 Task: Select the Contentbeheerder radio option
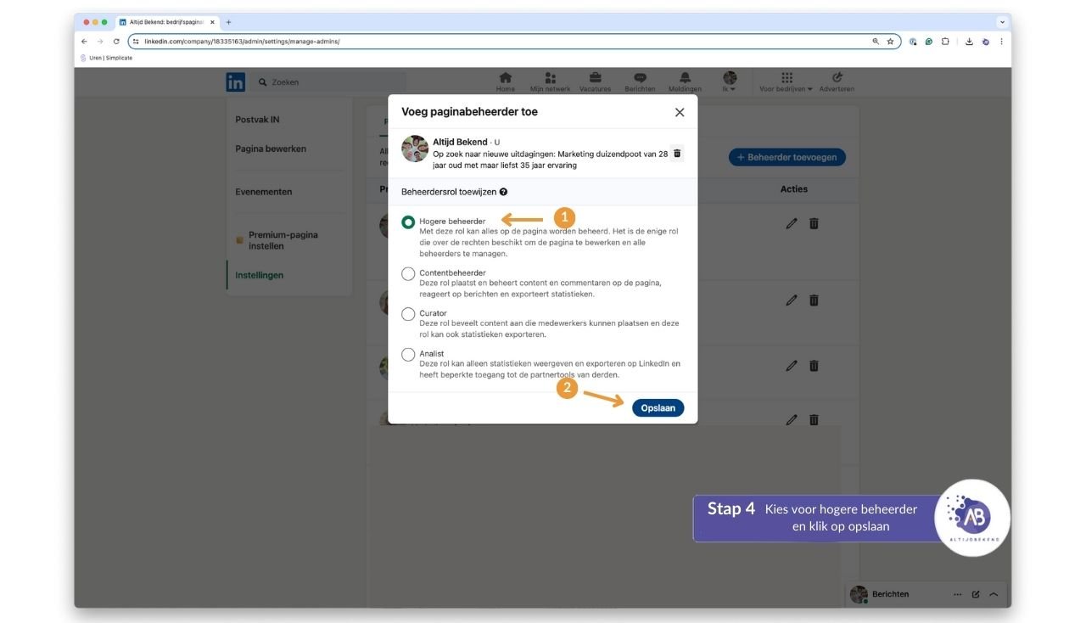408,273
